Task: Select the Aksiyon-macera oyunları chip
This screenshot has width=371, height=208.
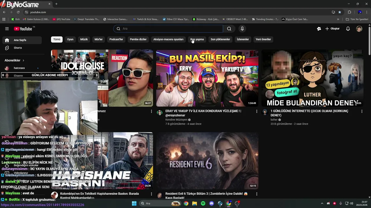Action: [168, 39]
